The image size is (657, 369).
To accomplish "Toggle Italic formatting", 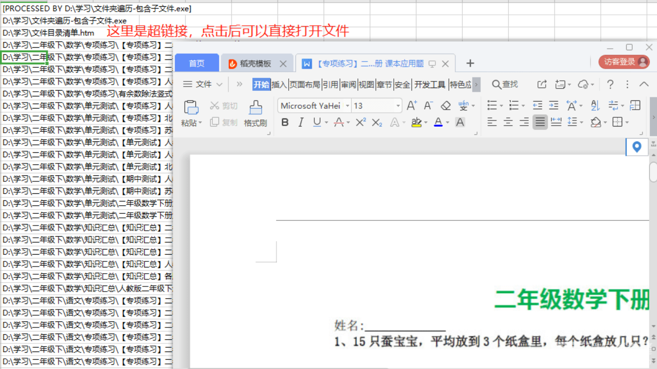I will [x=301, y=122].
